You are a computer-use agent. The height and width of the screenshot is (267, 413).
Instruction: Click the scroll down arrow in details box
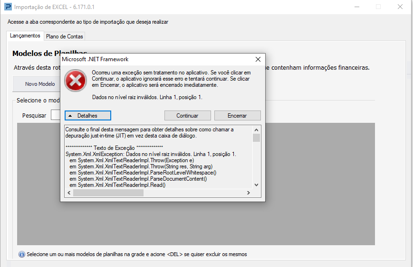(256, 185)
